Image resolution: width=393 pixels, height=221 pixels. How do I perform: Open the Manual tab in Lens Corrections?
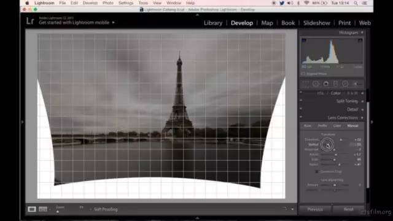[352, 126]
